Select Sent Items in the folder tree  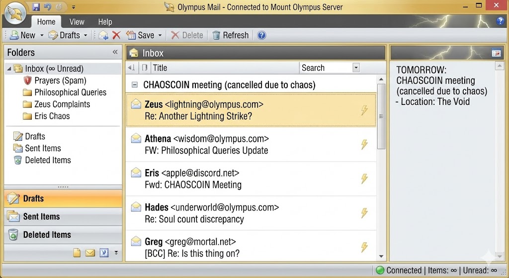coord(37,148)
